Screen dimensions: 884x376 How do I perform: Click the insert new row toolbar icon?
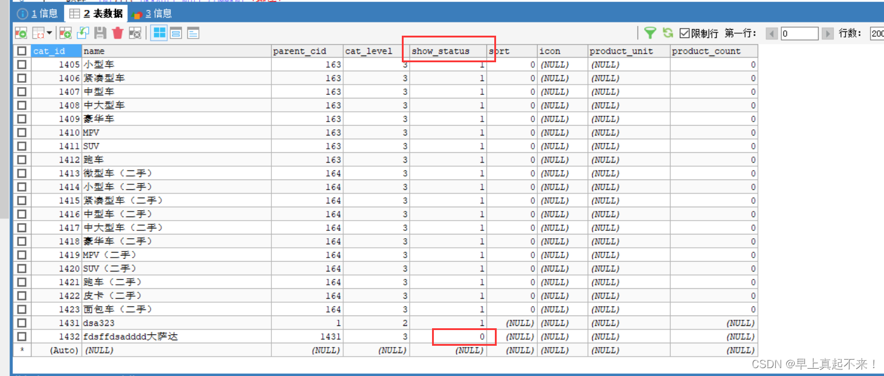click(65, 33)
